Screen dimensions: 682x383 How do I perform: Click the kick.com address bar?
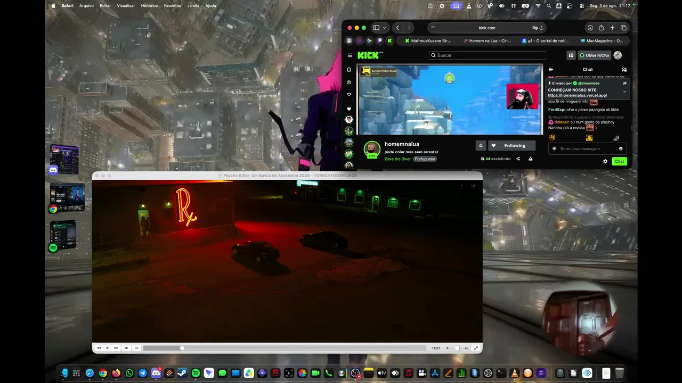click(x=487, y=28)
